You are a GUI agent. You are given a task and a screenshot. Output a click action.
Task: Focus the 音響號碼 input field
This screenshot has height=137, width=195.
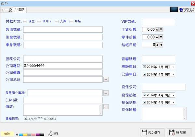click(x=159, y=59)
